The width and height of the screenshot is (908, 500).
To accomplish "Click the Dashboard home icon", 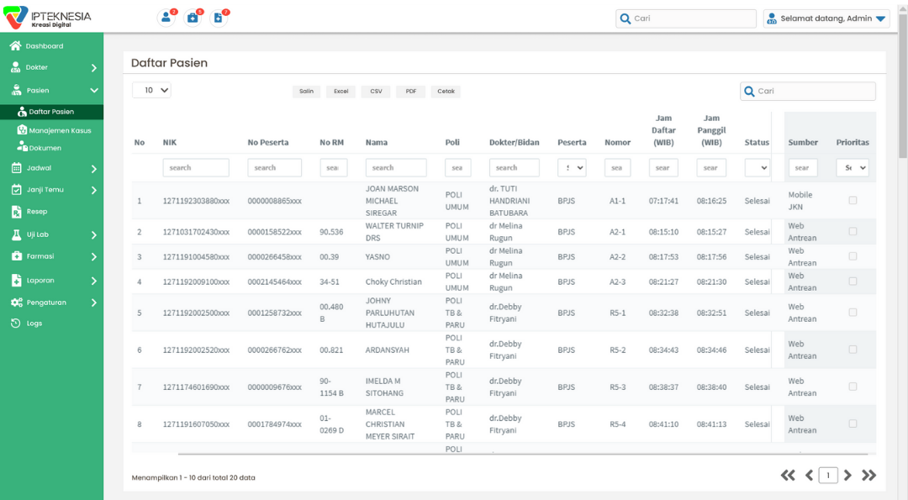I will pos(15,46).
